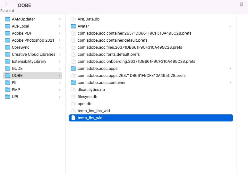Screen dimensions: 248x174
Task: Click the dlcanalytics.db file icon
Action: 73,90
